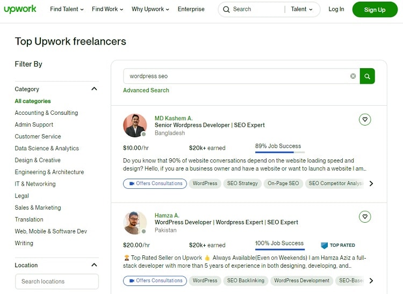
Task: Click WordPress tag on MD Kashem A. card
Action: click(205, 183)
